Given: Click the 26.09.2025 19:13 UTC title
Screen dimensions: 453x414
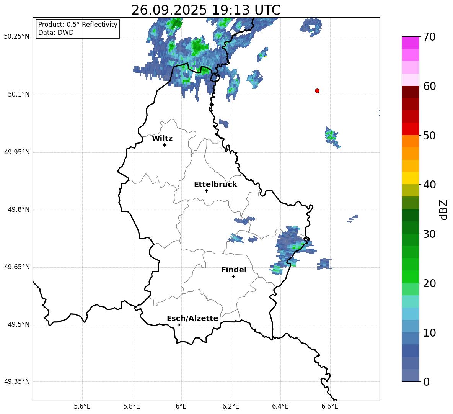Looking at the screenshot, I should tap(206, 10).
